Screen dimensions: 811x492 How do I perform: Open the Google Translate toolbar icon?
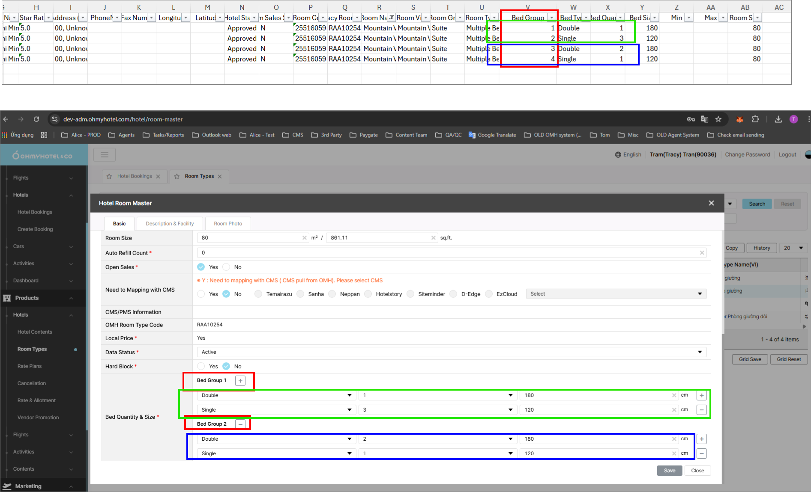[704, 119]
